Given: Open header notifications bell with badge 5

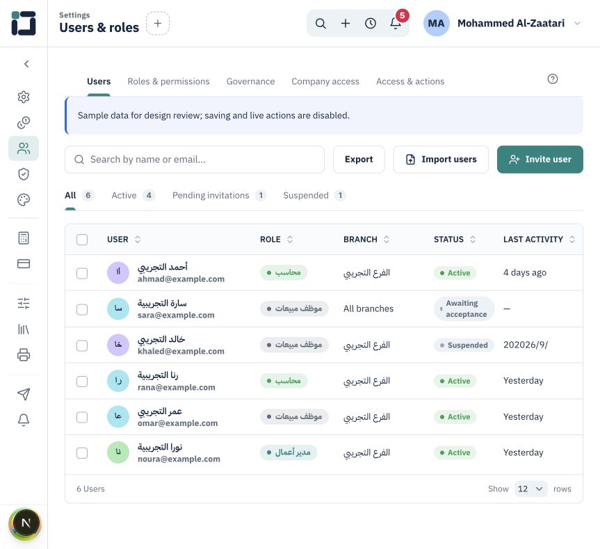Looking at the screenshot, I should [x=396, y=24].
